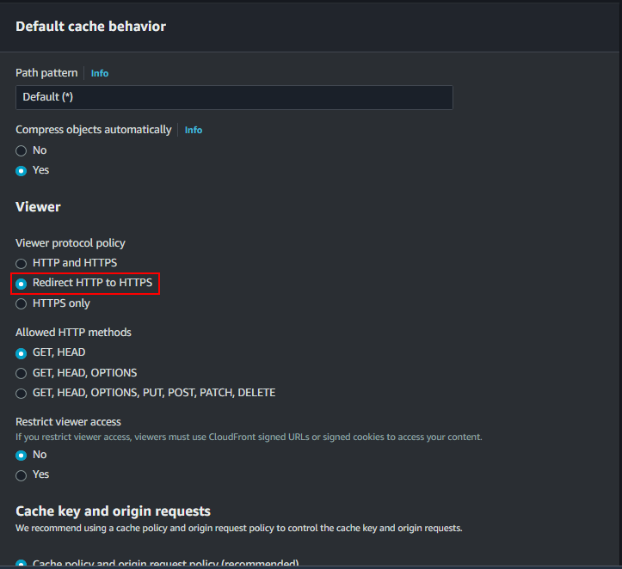Select Yes for Restrict viewer access
Viewport: 622px width, 569px height.
point(22,474)
